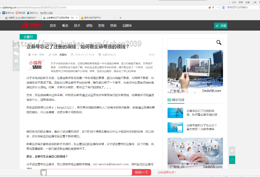Click the magnifier icon in sidebar search box
This screenshot has height=177, width=260.
219,42
